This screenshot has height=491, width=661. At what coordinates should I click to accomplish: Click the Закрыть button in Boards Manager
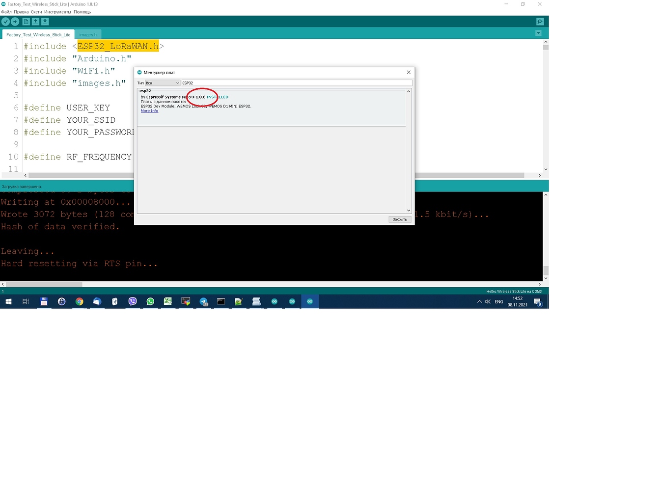(x=399, y=219)
